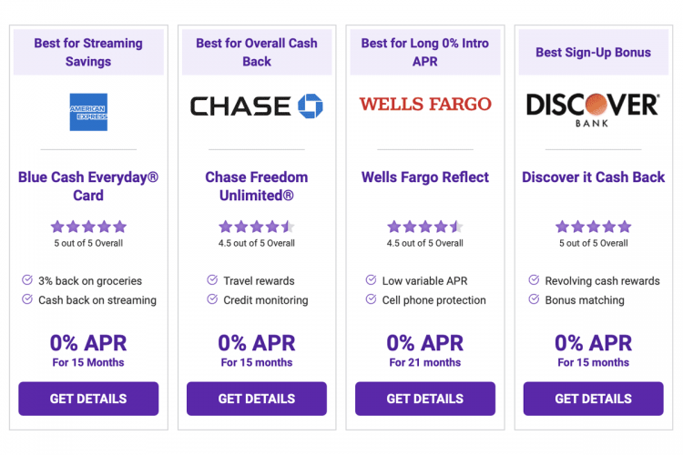This screenshot has width=683, height=455.
Task: Get details for Wells Fargo Reflect
Action: (x=425, y=399)
